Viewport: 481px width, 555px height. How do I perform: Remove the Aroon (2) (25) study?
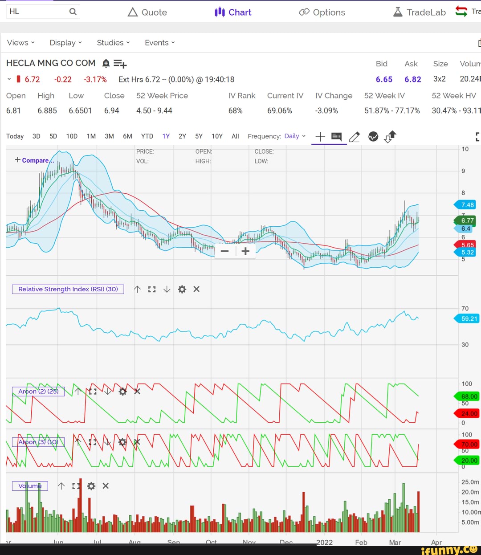[137, 392]
